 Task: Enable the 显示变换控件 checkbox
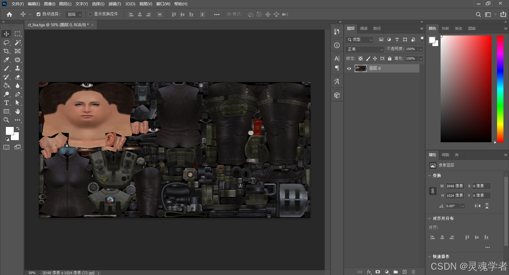pyautogui.click(x=90, y=14)
